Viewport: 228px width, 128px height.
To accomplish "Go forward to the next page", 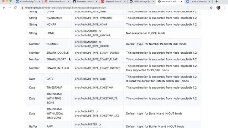I will coord(10,7).
